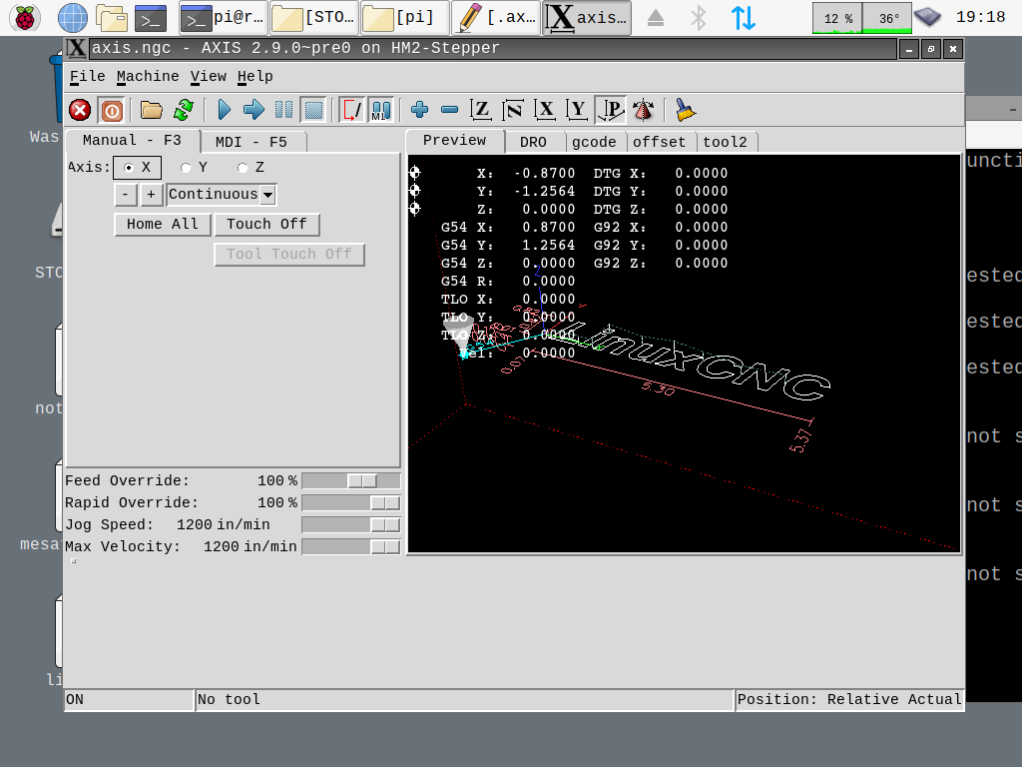This screenshot has height=767, width=1022.
Task: Click the No tool status field
Action: point(464,700)
